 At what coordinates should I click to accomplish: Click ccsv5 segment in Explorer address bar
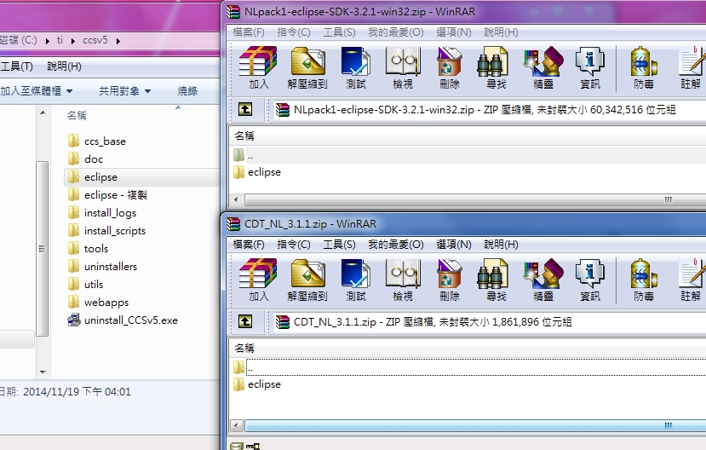tap(95, 40)
